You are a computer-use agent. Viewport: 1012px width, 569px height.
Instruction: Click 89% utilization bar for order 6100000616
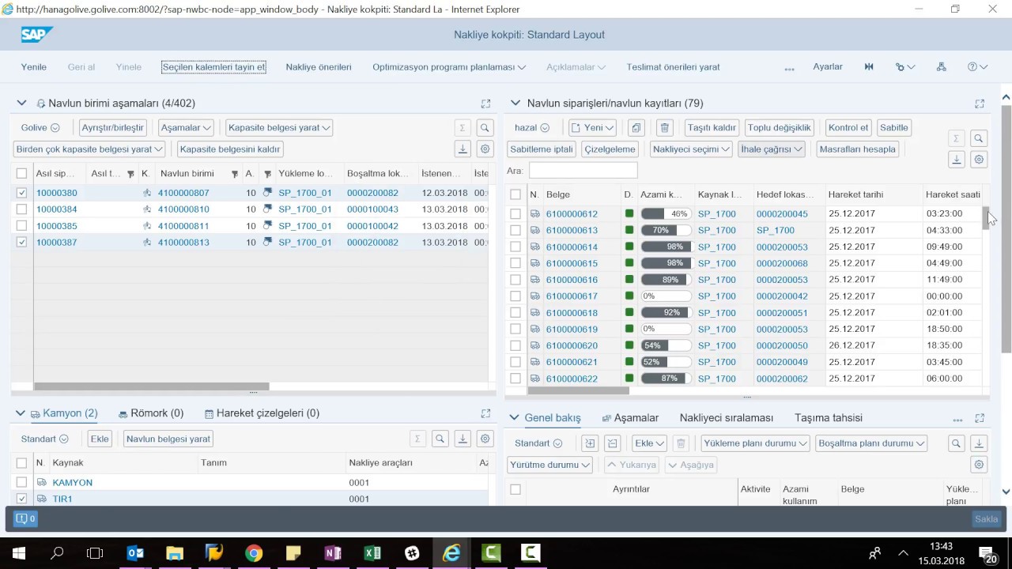pos(666,280)
